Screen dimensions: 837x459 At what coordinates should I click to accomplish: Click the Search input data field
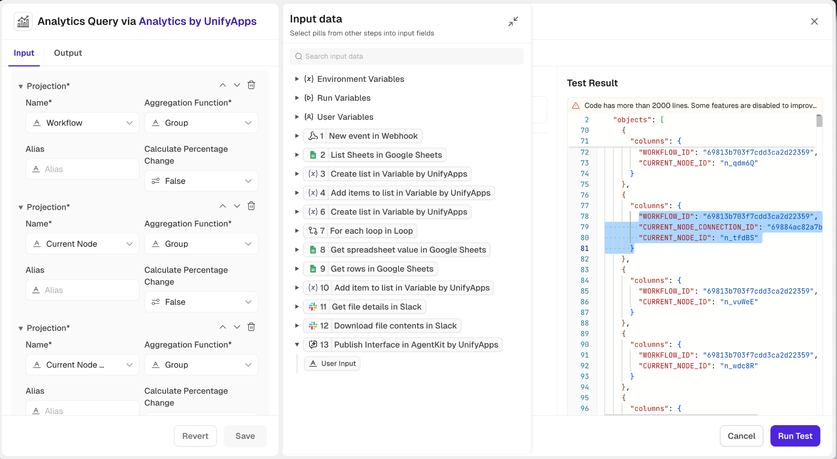pyautogui.click(x=407, y=56)
